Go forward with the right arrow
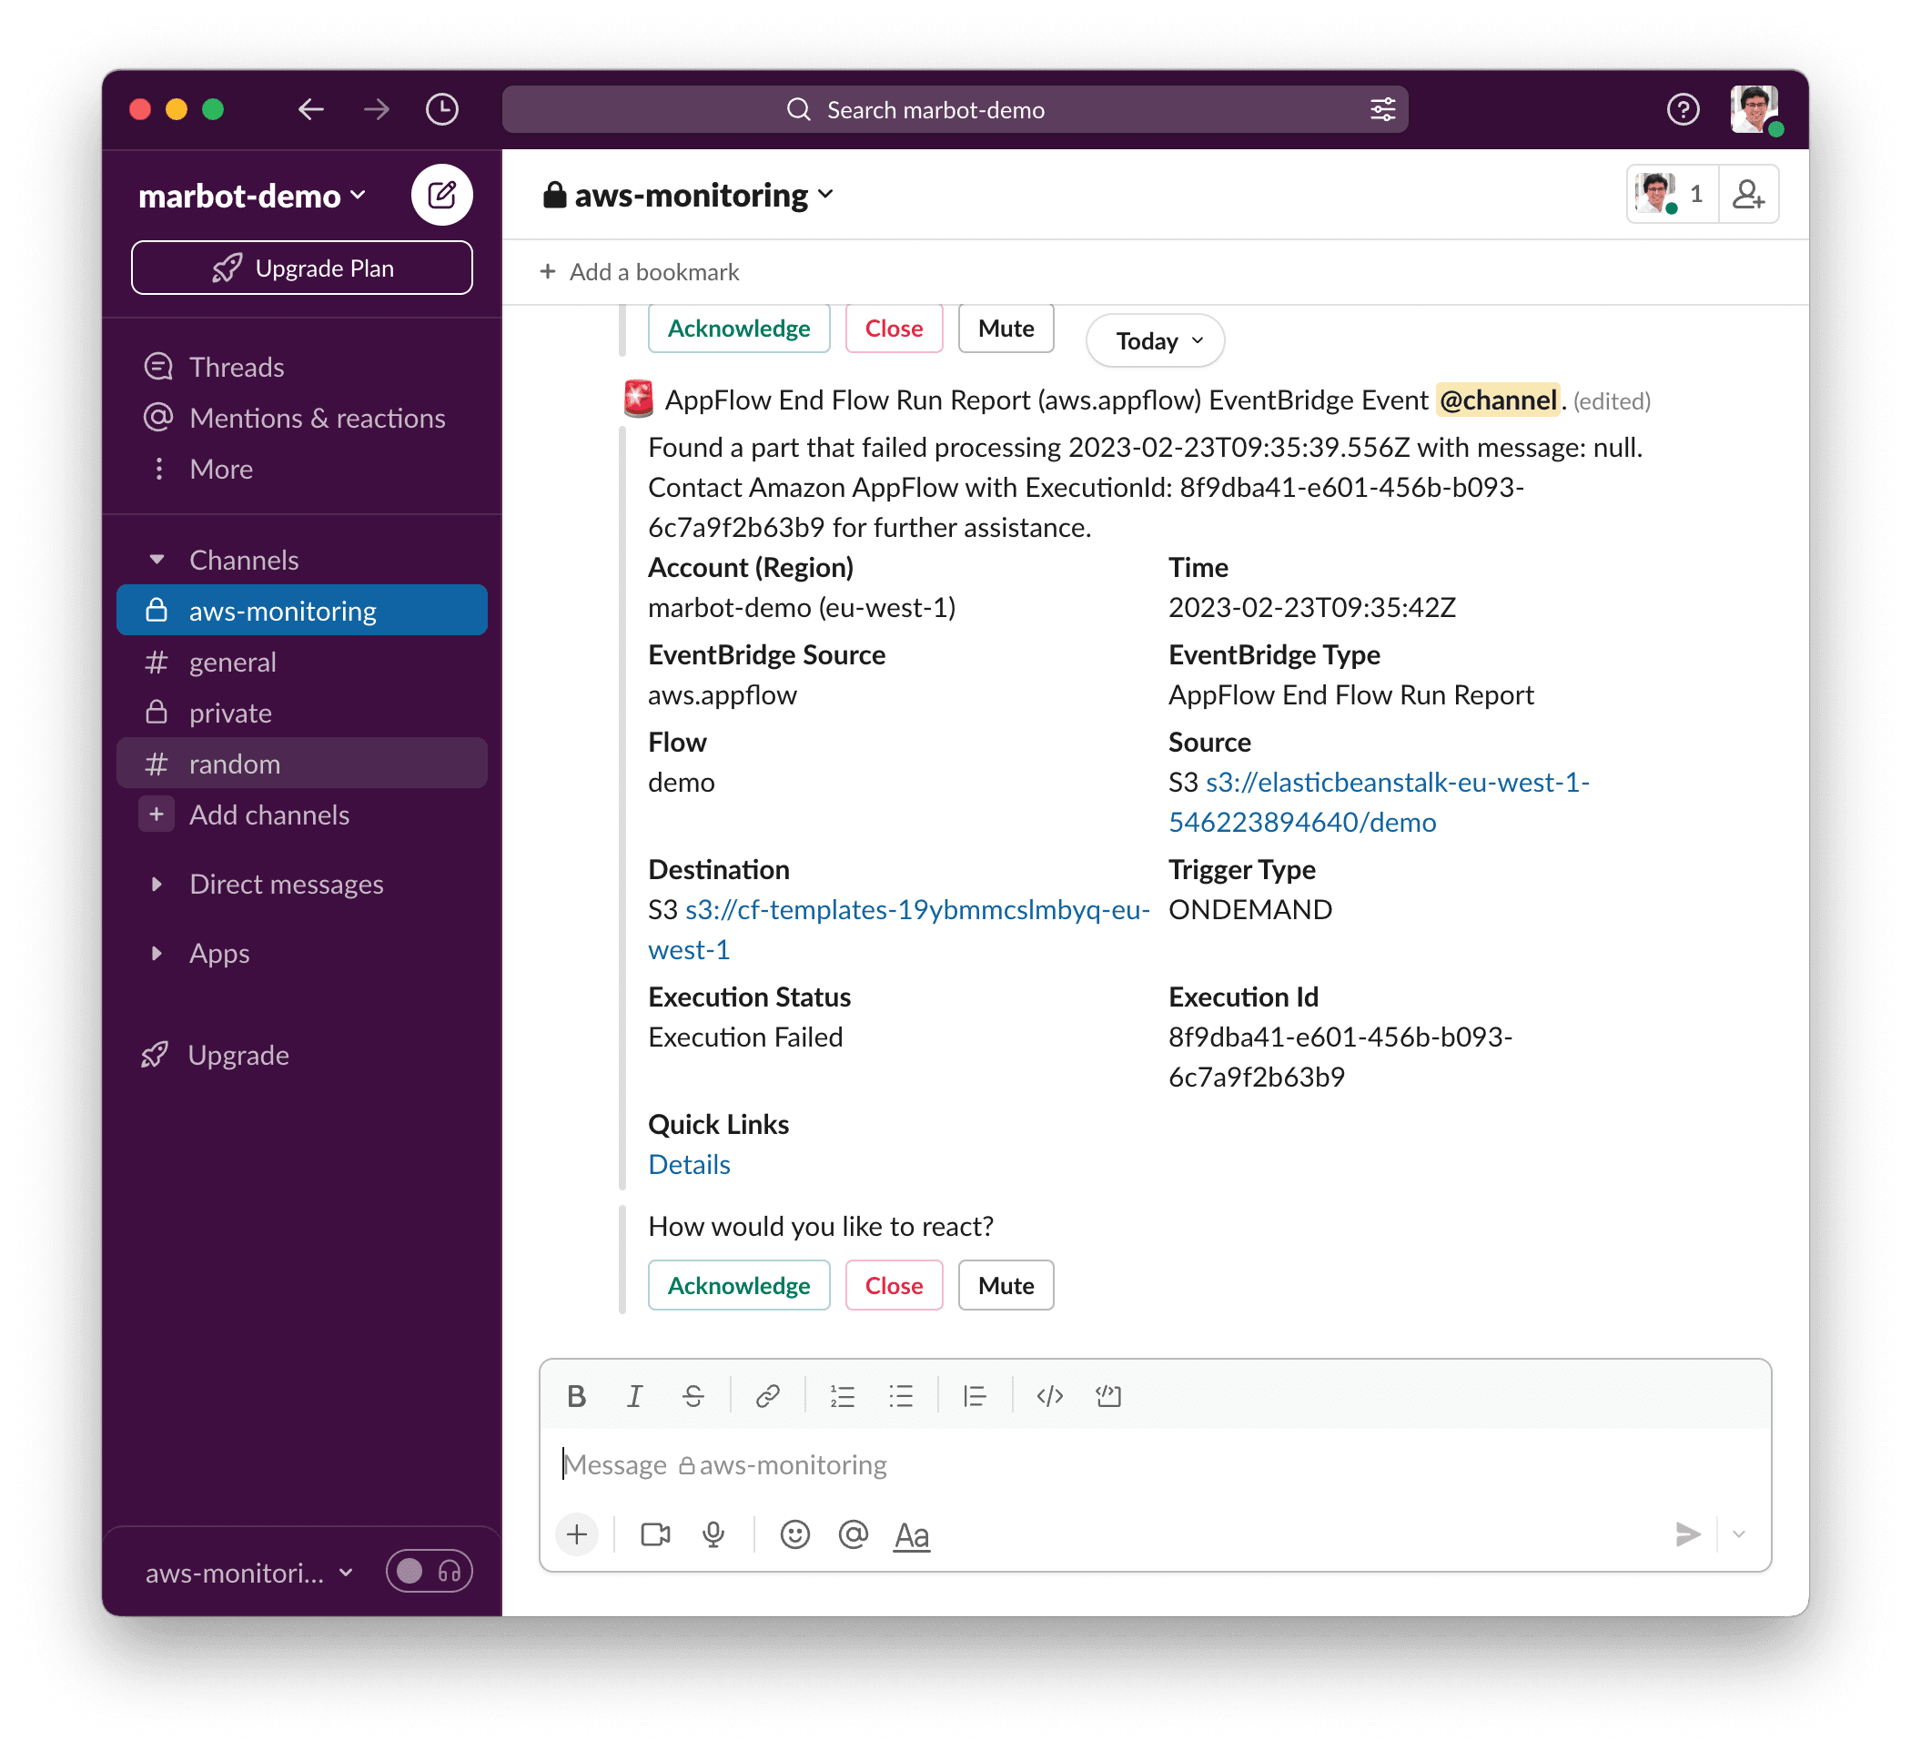Viewport: 1911px width, 1751px height. [x=377, y=110]
